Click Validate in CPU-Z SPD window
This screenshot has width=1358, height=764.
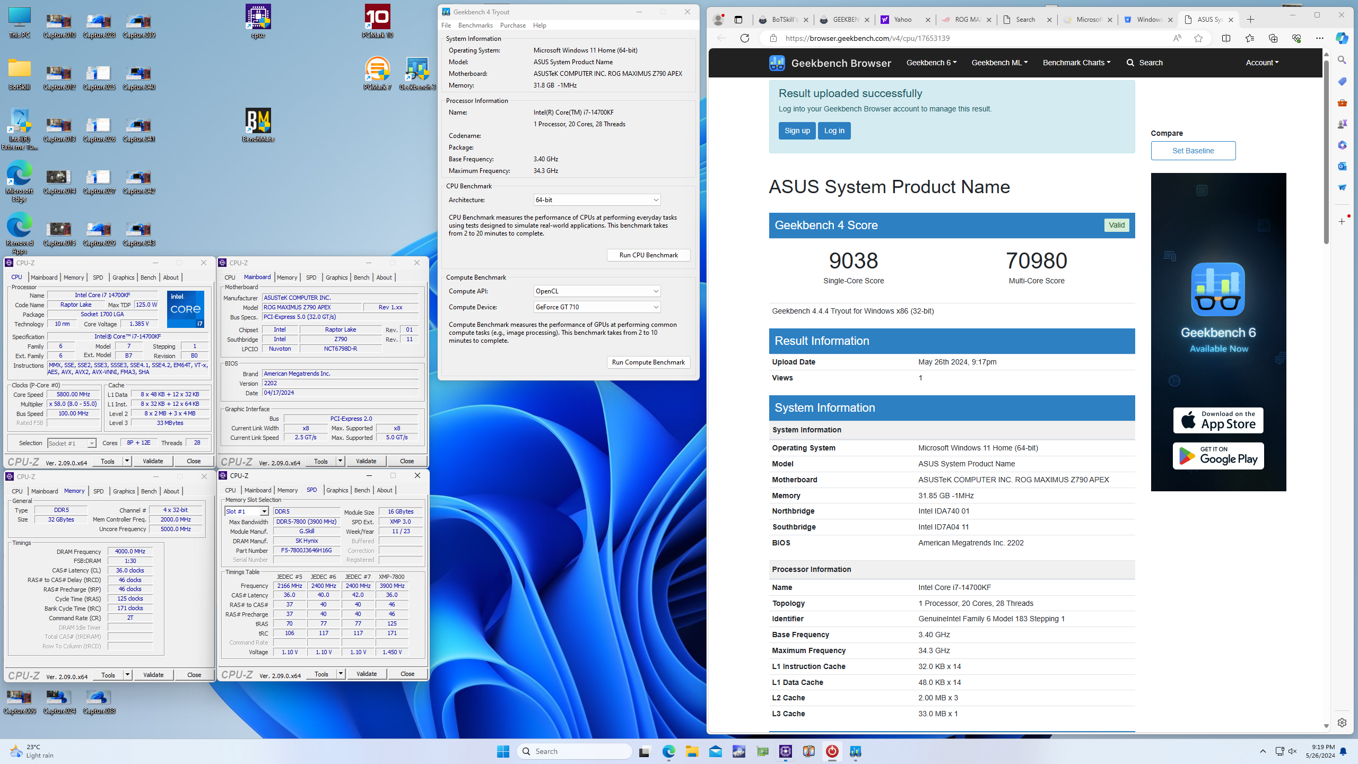pyautogui.click(x=366, y=674)
